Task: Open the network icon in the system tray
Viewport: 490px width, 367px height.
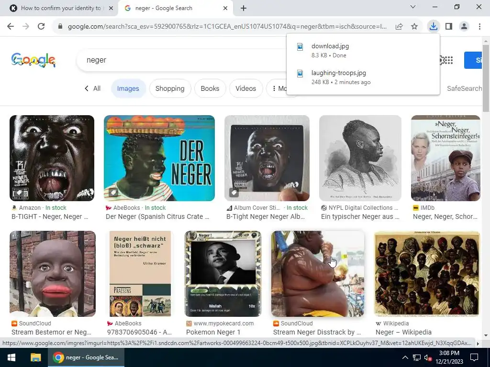Action: 417,357
